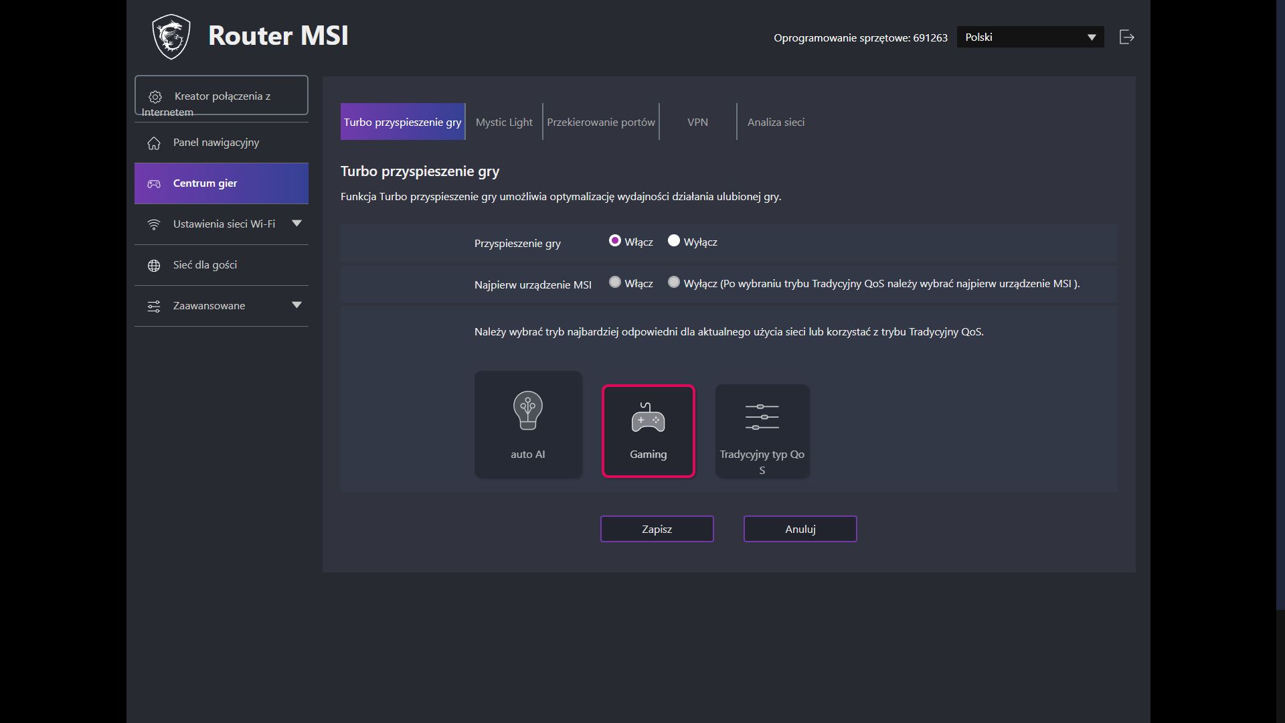Open the VPN tab
This screenshot has width=1285, height=723.
tap(697, 122)
